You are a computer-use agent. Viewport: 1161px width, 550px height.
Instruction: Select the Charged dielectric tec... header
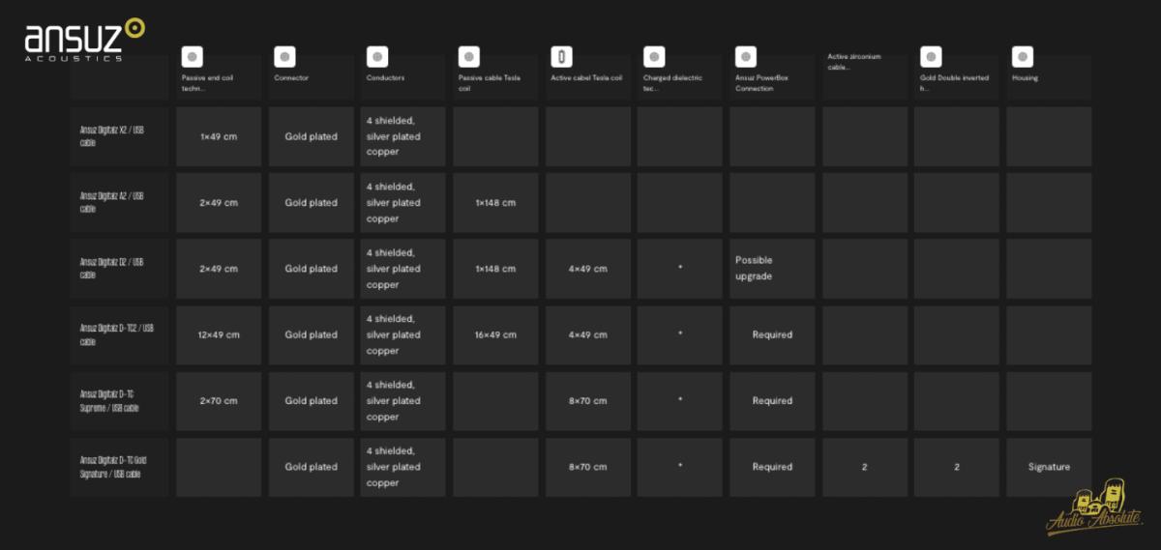tap(672, 83)
